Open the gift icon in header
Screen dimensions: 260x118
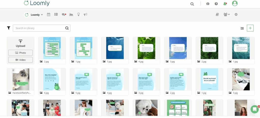coord(208,4)
